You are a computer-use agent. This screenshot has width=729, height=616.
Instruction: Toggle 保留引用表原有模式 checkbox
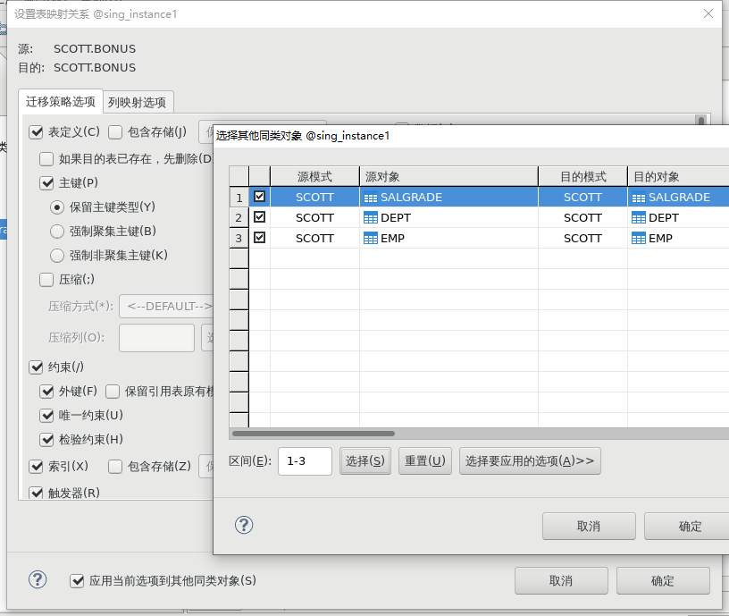112,392
